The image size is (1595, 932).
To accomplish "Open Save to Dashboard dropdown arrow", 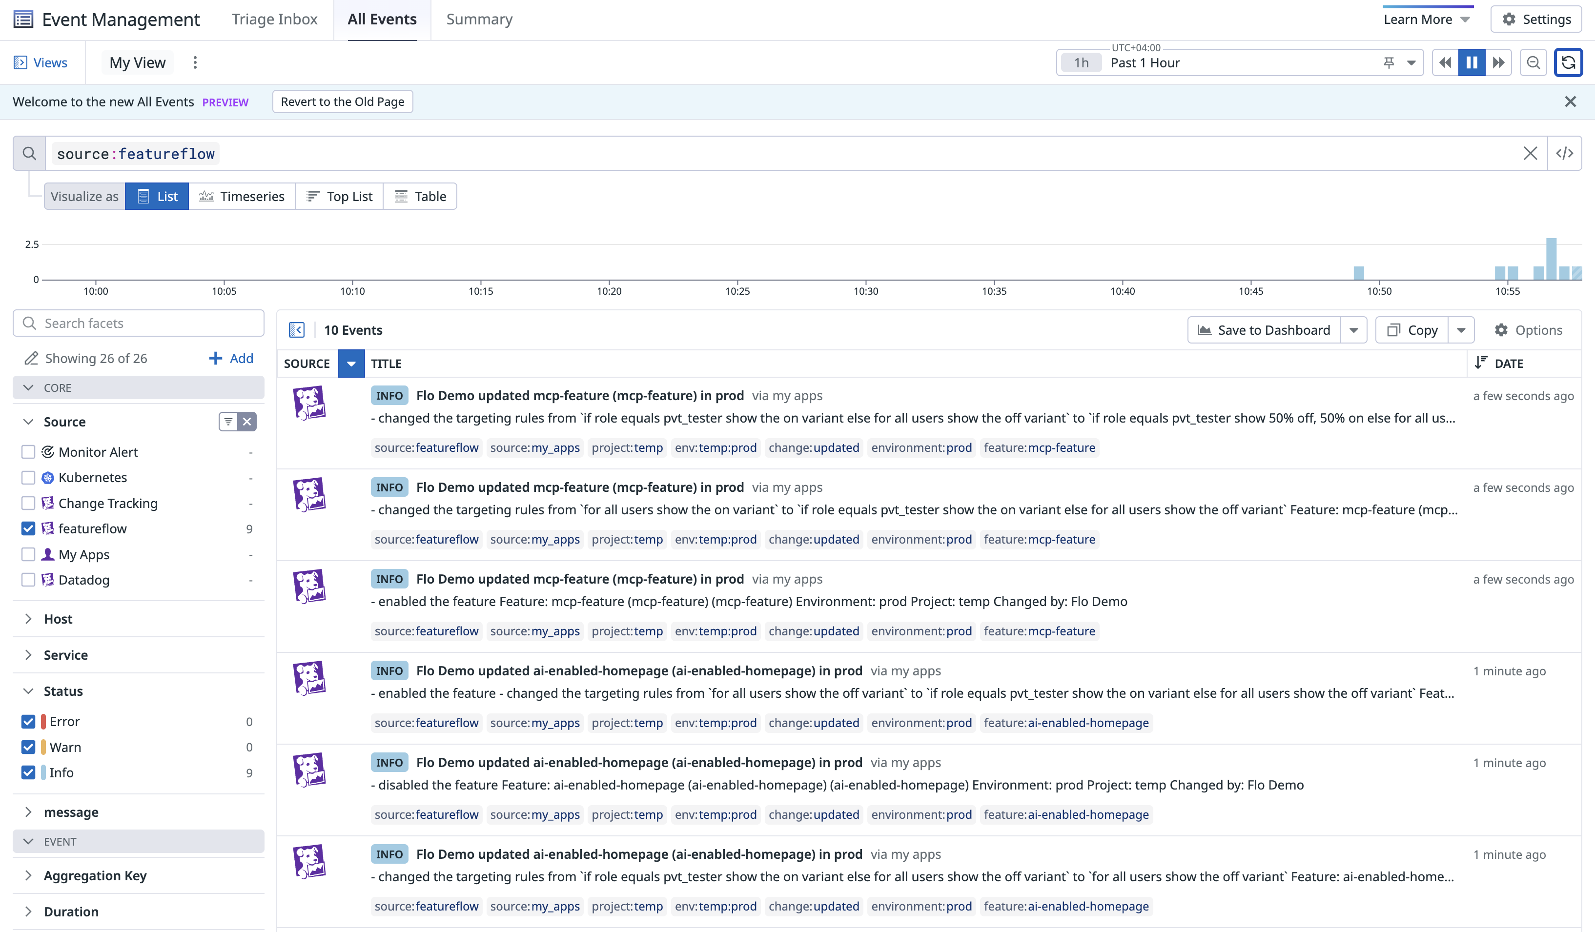I will (1354, 330).
